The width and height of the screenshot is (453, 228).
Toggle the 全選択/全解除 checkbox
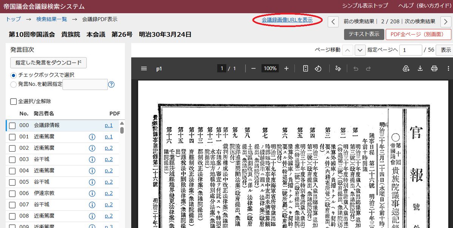tap(14, 101)
